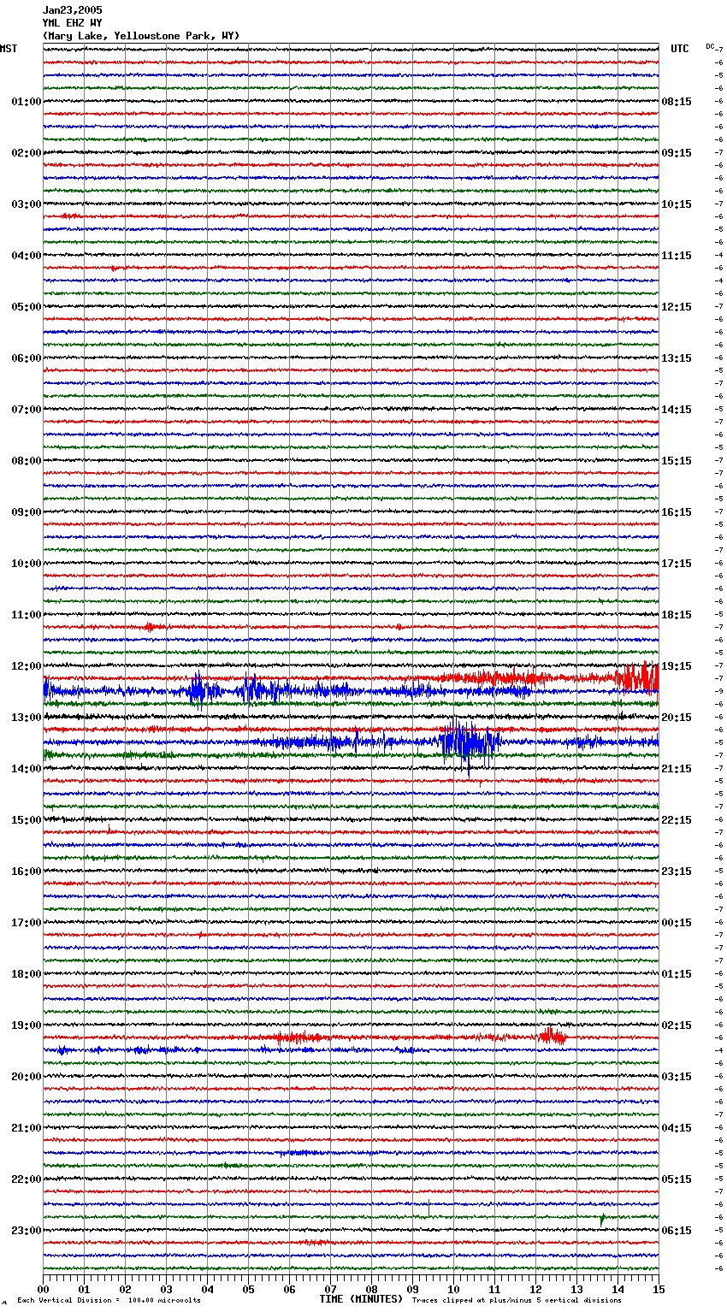Click the date label Jan23,2005
Image resolution: width=727 pixels, height=1312 pixels.
coord(72,10)
